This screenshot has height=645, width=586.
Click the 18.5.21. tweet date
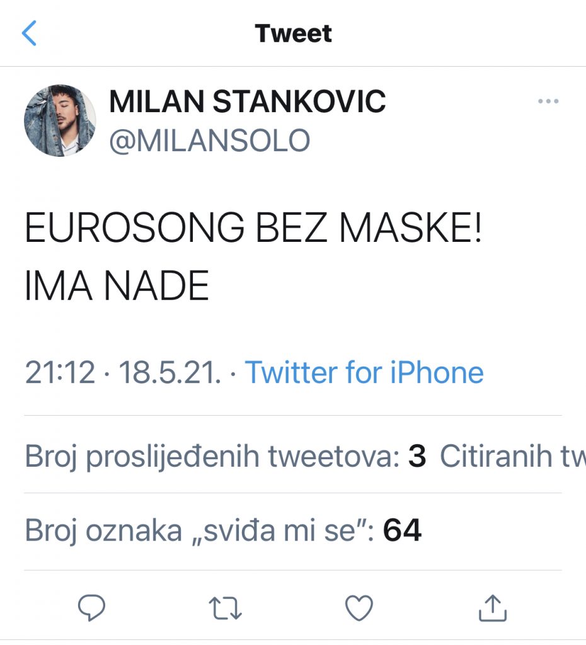pos(169,372)
